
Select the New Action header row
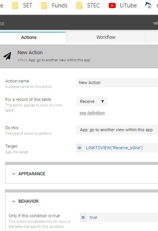pyautogui.click(x=79, y=56)
